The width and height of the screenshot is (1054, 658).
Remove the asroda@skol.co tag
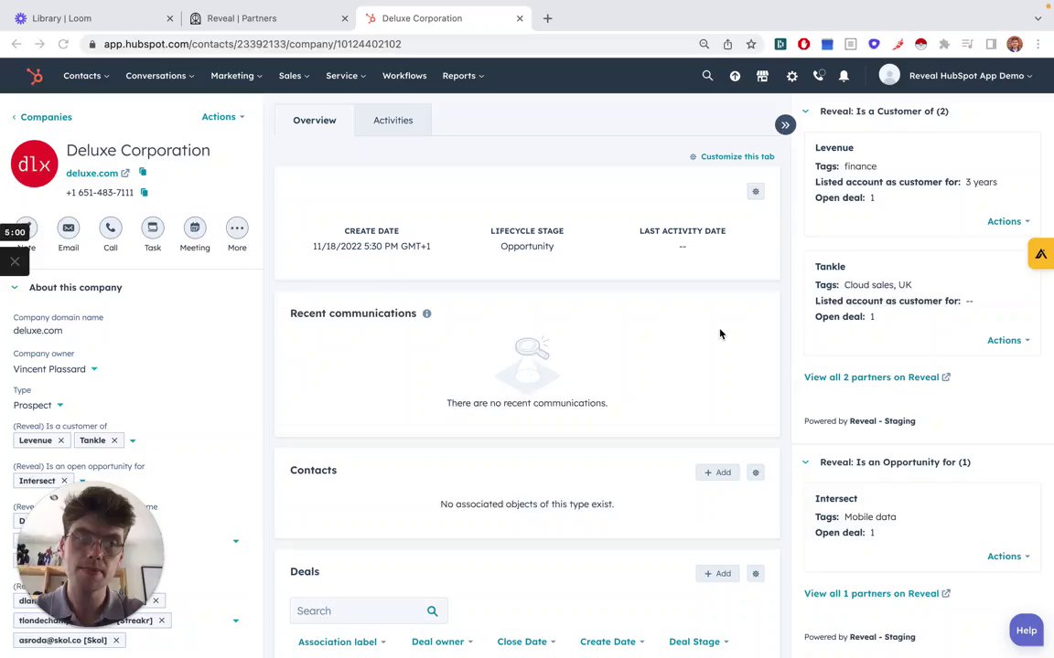(116, 641)
